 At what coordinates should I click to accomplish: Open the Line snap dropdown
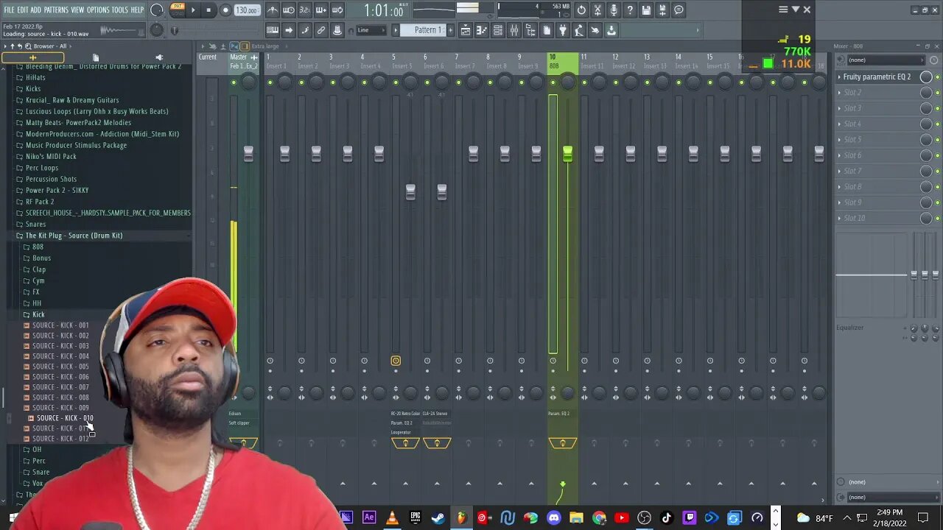coord(371,30)
